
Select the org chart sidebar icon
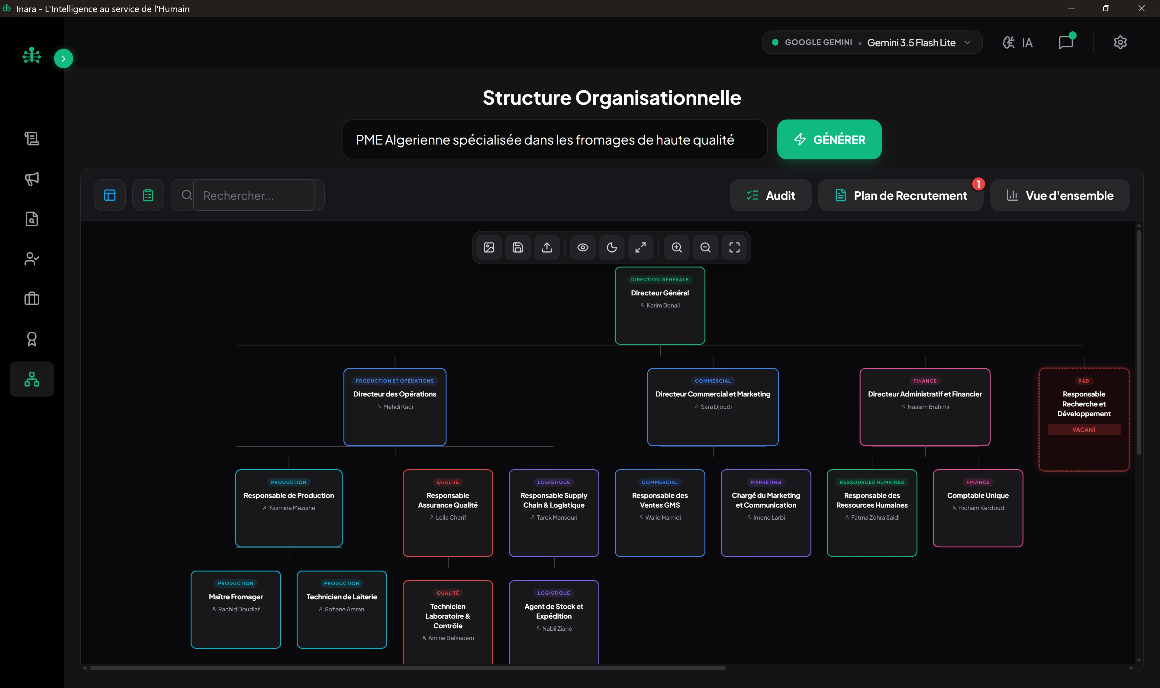point(31,379)
